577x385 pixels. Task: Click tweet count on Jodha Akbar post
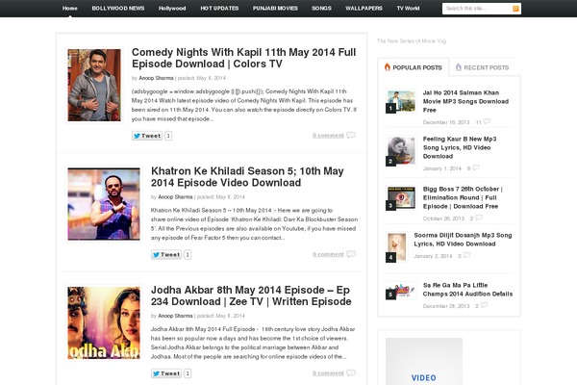pyautogui.click(x=188, y=373)
